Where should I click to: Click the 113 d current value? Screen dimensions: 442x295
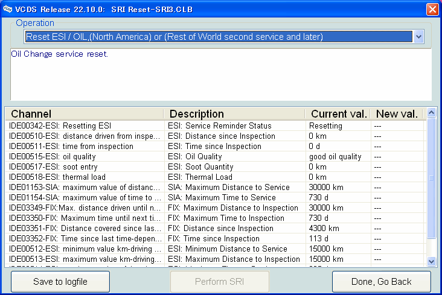319,239
